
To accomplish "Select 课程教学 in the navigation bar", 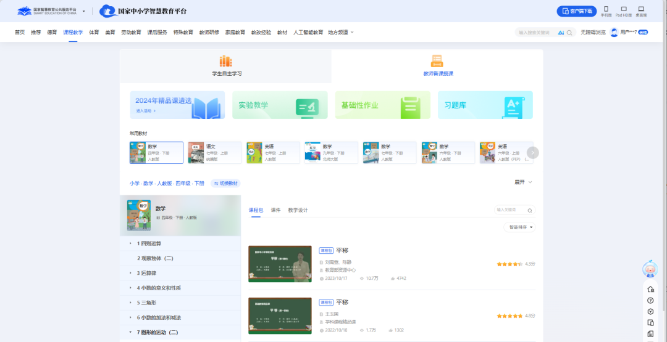I will (x=73, y=32).
